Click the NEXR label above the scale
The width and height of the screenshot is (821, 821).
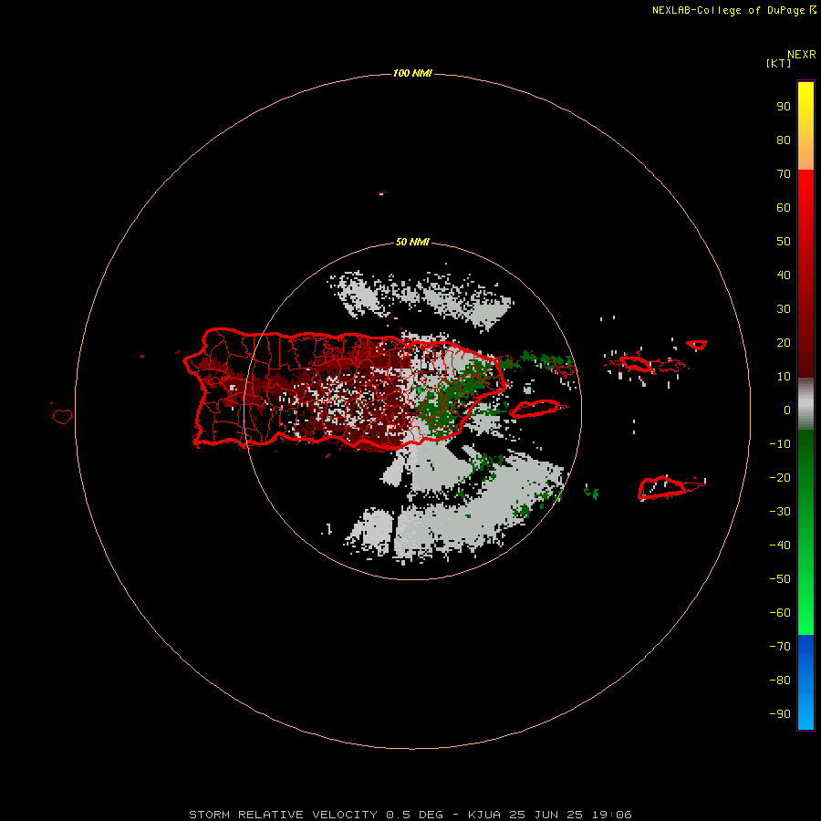coord(802,54)
